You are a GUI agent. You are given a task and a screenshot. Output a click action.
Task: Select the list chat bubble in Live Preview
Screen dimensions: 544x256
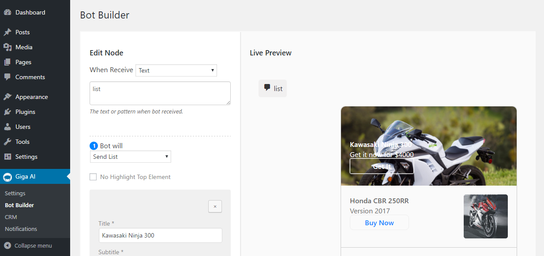click(x=272, y=88)
